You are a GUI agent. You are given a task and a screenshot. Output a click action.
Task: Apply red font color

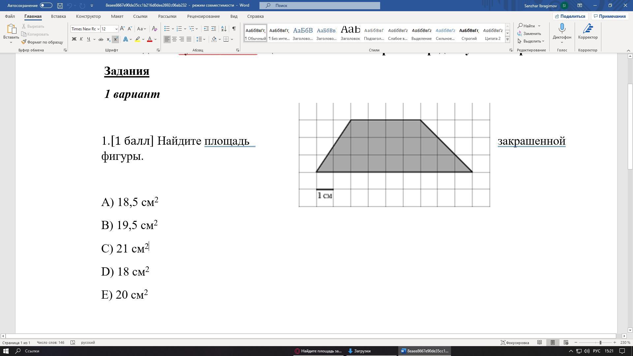point(150,39)
